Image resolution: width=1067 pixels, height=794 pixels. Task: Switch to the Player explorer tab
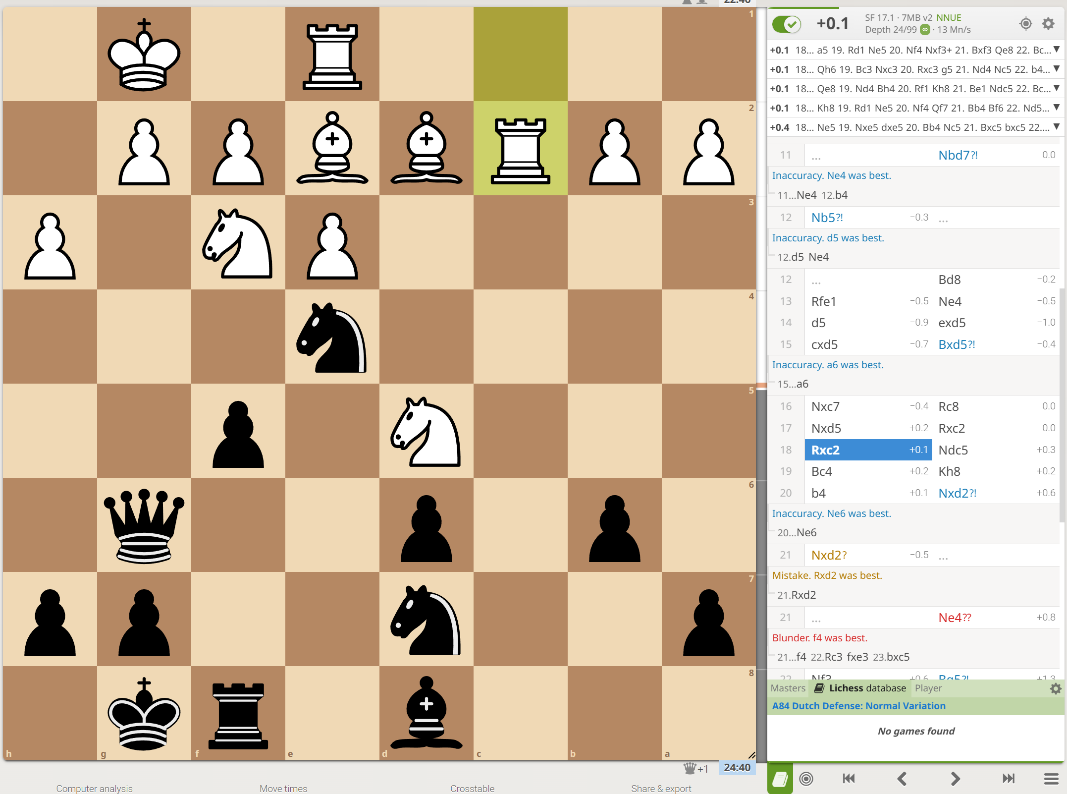pos(928,688)
